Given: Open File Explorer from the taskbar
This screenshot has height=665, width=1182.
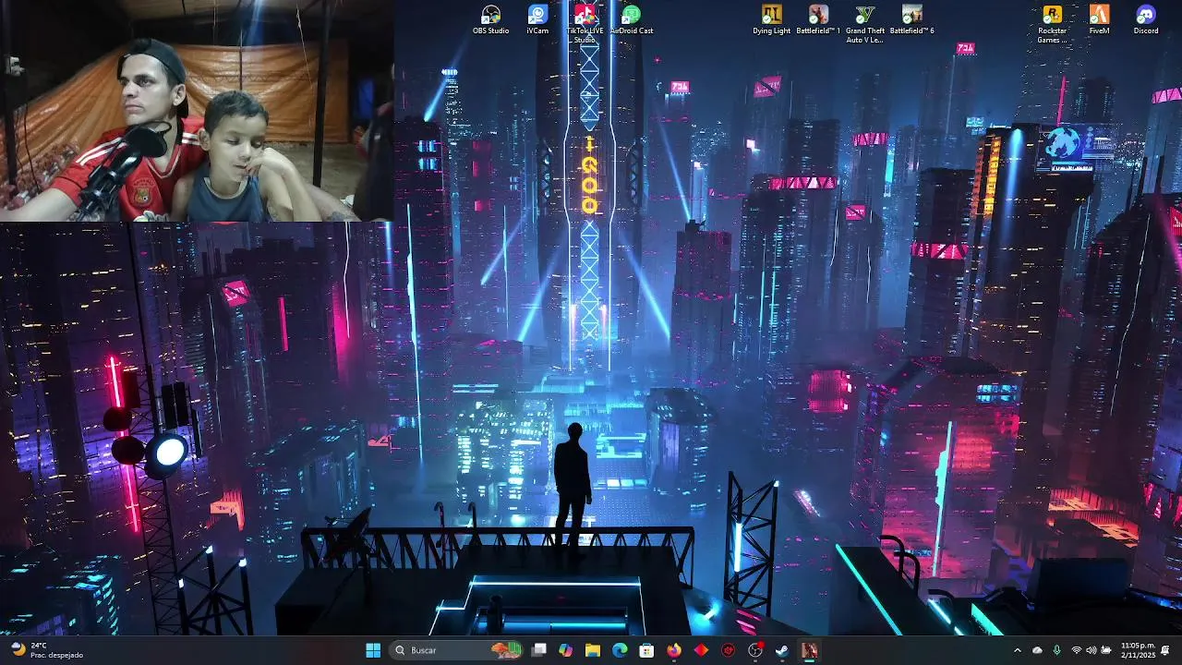Looking at the screenshot, I should (x=593, y=650).
